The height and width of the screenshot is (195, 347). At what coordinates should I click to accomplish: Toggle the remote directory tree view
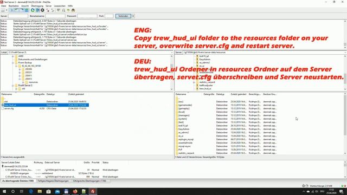pos(22,10)
